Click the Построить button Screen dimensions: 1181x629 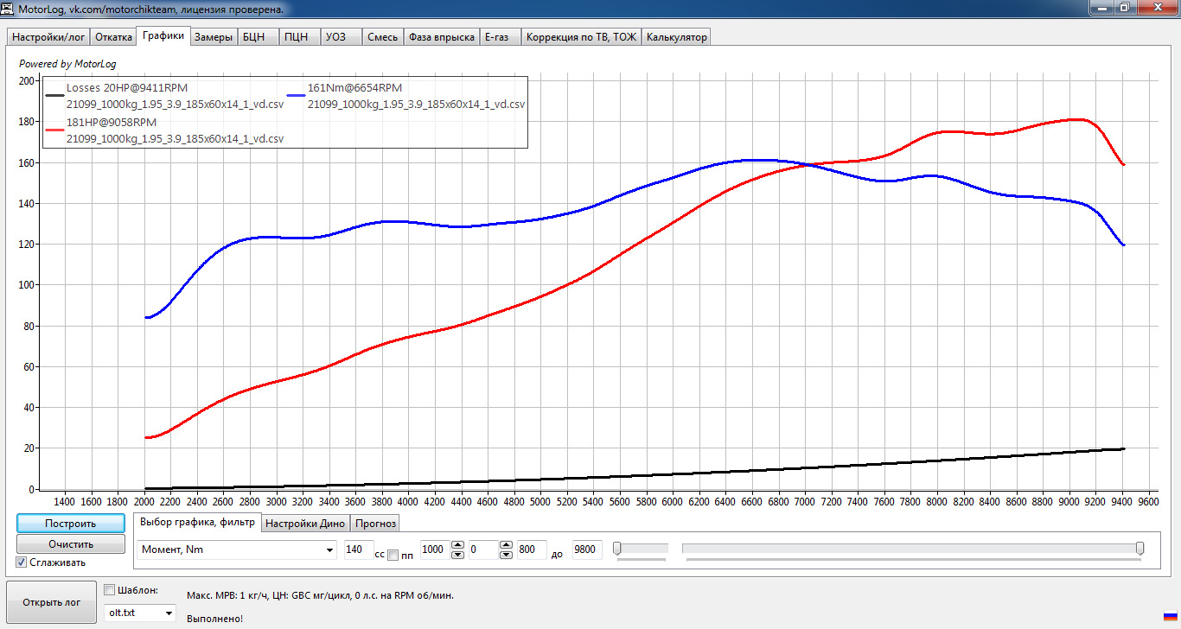click(x=70, y=524)
